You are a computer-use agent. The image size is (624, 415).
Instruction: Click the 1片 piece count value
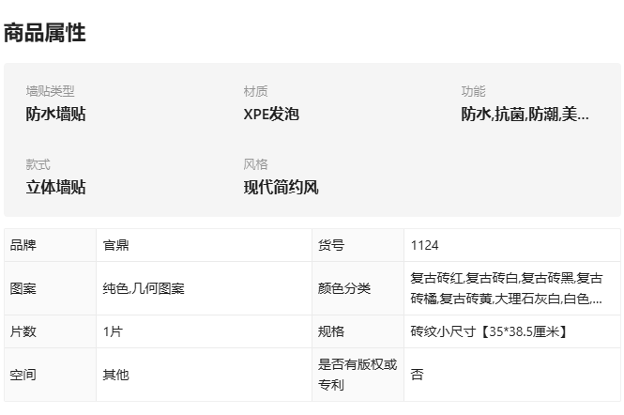point(113,331)
